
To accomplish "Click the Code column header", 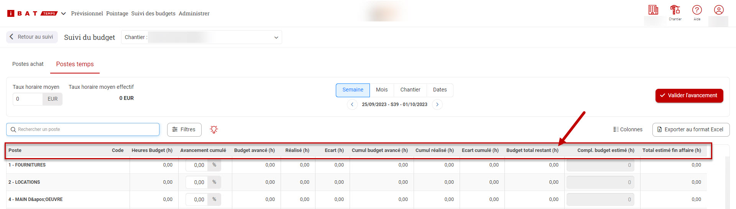I will click(x=118, y=150).
